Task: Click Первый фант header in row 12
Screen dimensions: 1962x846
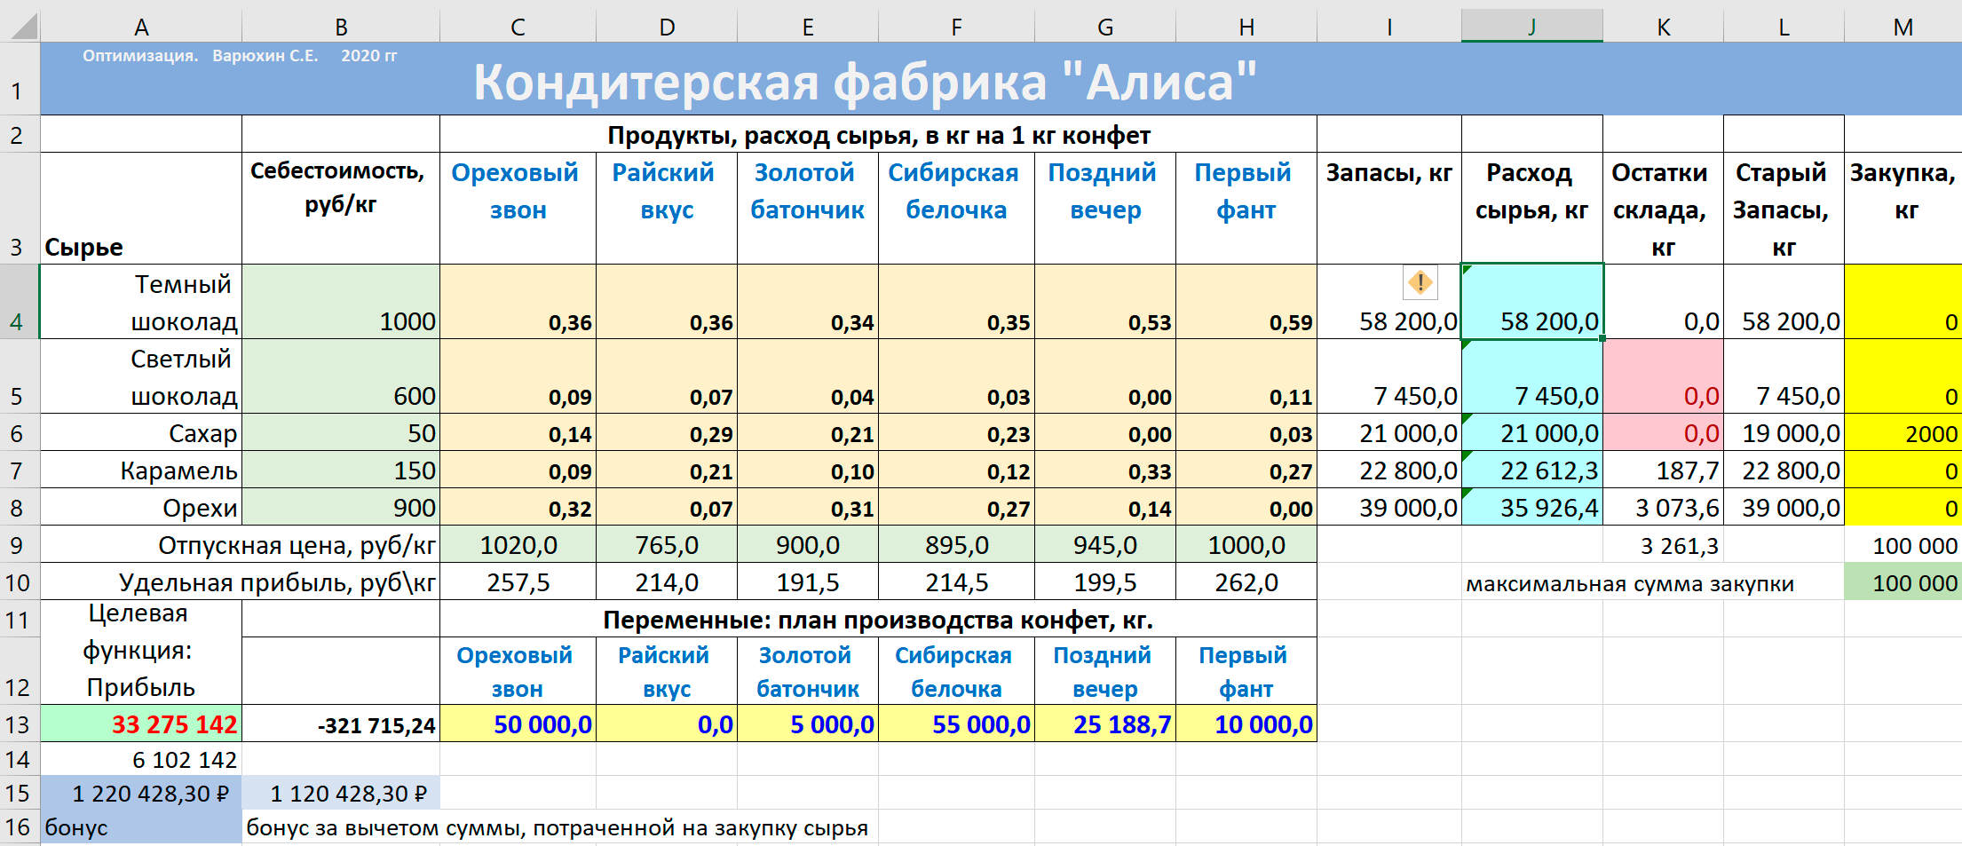Action: (1246, 671)
